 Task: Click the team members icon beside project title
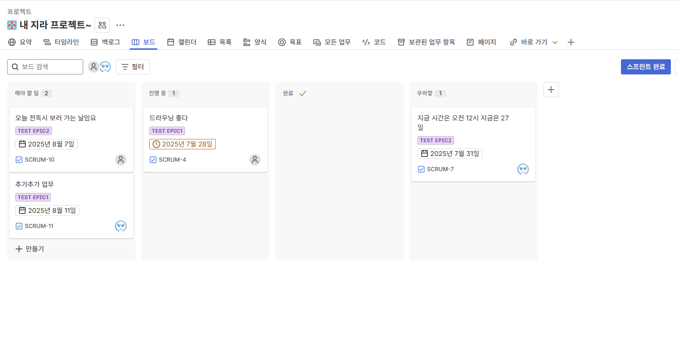[102, 25]
